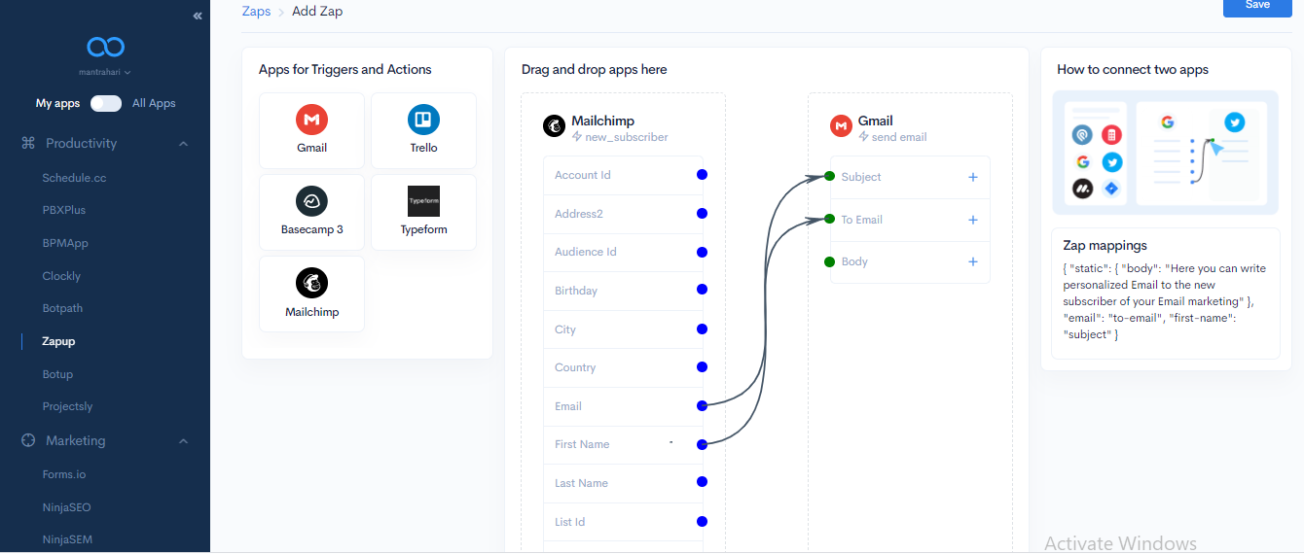Open NinjaSEO in the sidebar
Viewport: 1304px width, 554px height.
[x=66, y=507]
